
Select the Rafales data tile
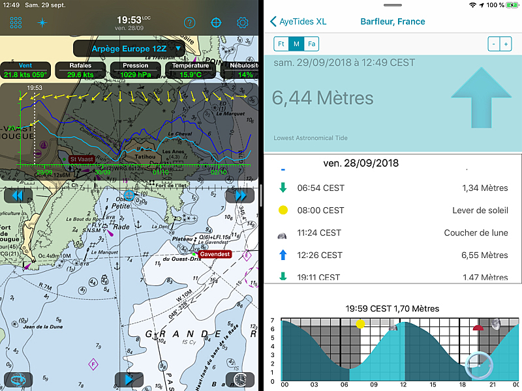[80, 70]
